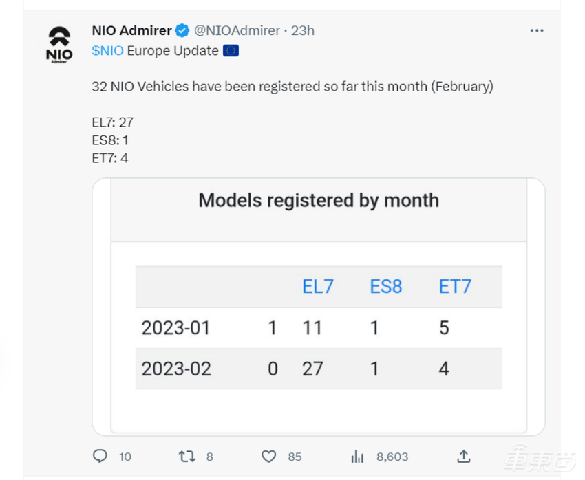Click the 8,603 views count

point(392,457)
